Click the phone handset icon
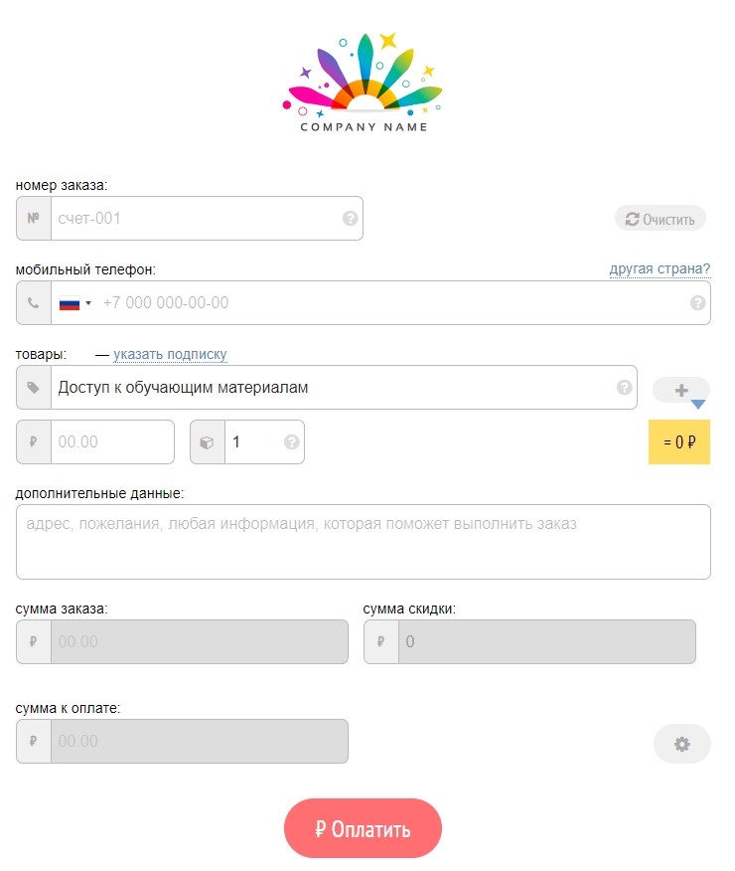 34,303
